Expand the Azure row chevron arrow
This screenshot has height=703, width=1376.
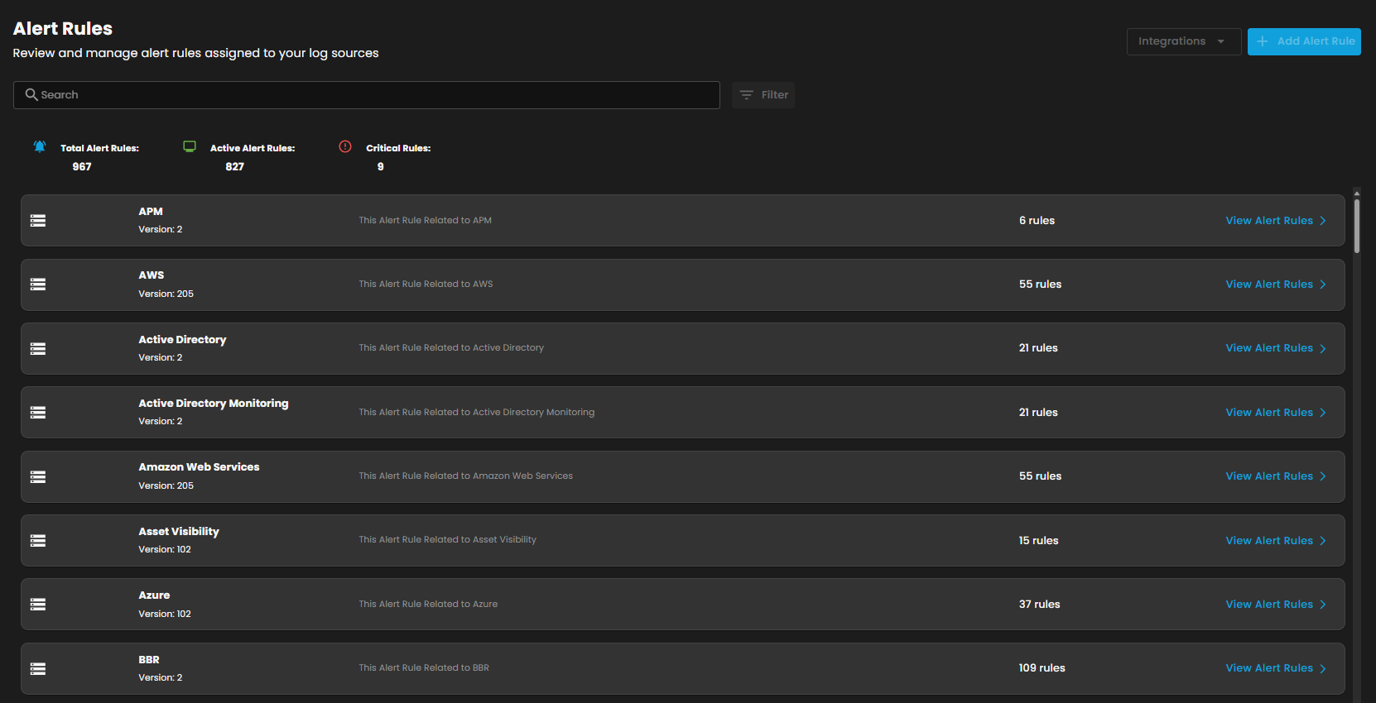click(x=1323, y=605)
